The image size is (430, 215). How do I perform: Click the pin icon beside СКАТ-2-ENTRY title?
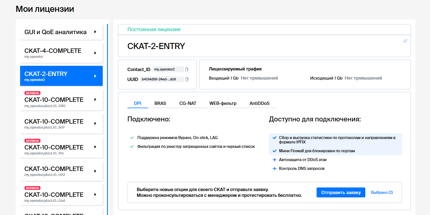click(x=405, y=41)
